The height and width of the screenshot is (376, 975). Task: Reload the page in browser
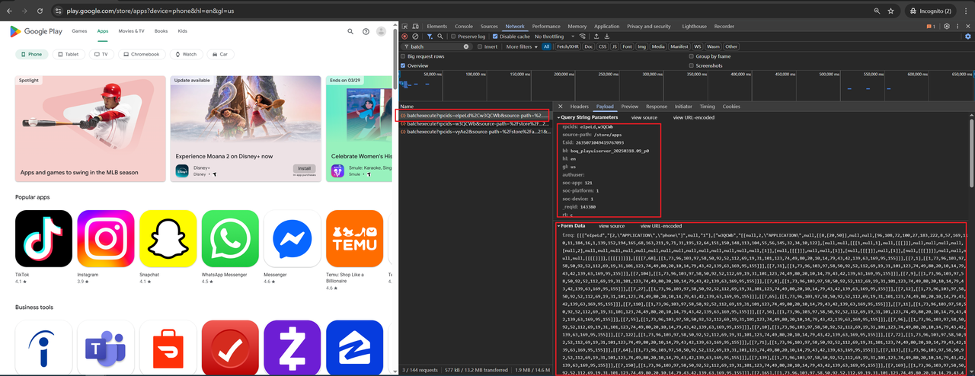point(40,11)
